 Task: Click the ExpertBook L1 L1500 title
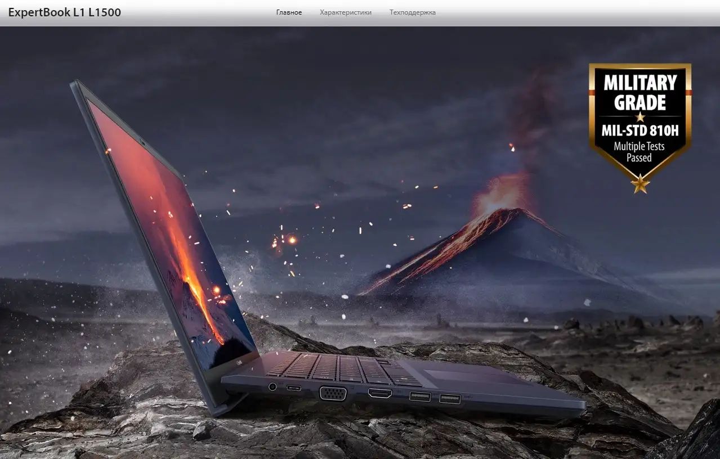tap(64, 12)
